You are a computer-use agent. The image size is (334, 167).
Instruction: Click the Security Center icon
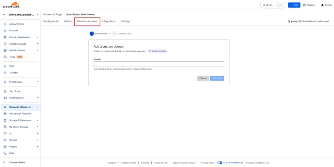5,51
